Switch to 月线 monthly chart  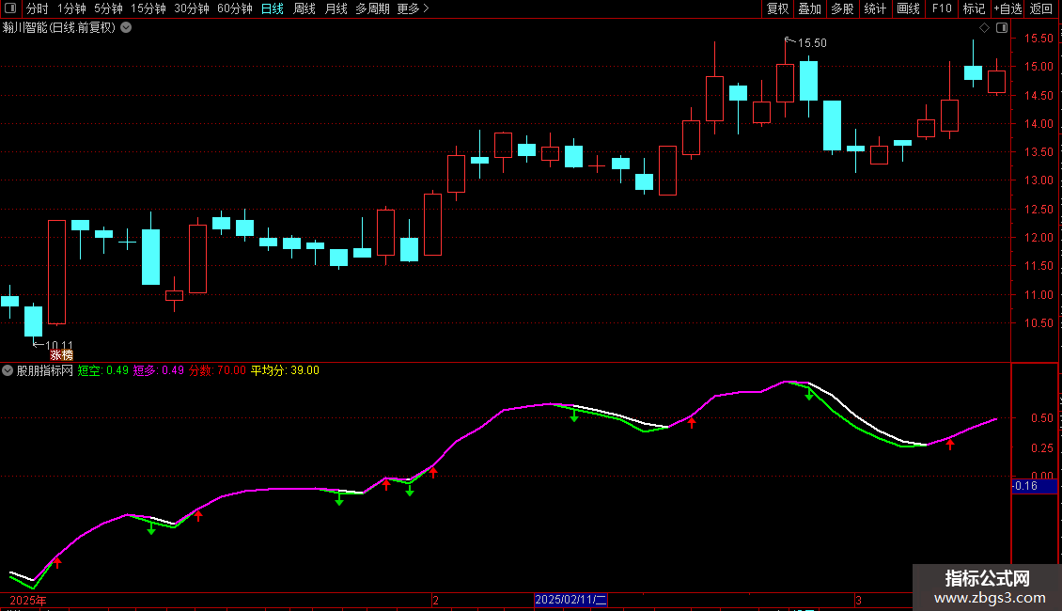[x=336, y=8]
